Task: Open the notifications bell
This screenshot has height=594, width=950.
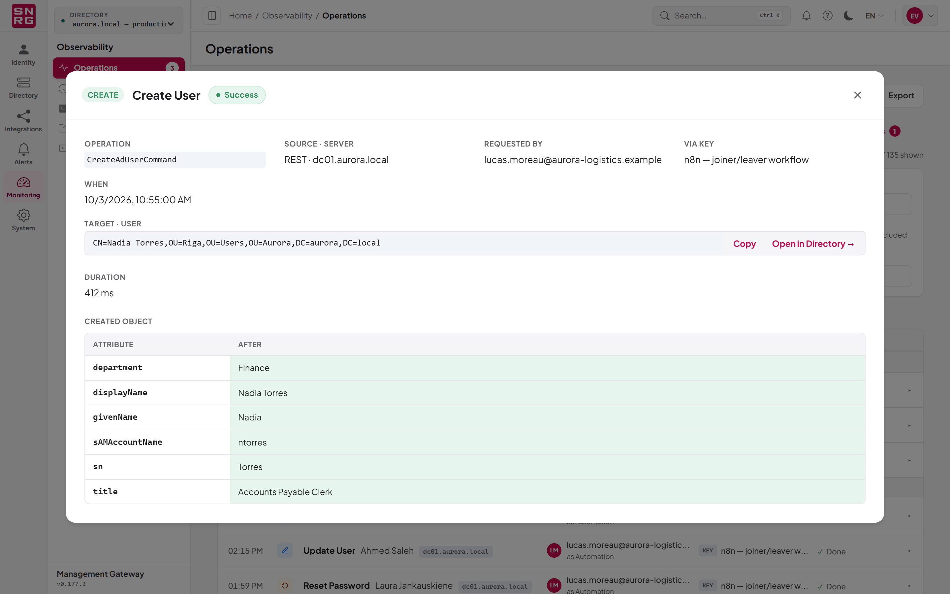Action: [806, 16]
